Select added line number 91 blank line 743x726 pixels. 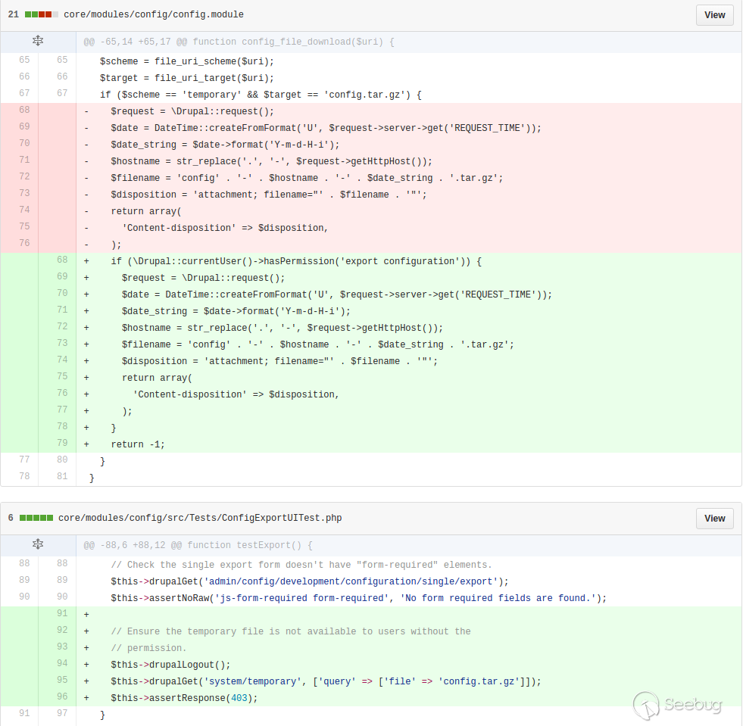tap(61, 614)
